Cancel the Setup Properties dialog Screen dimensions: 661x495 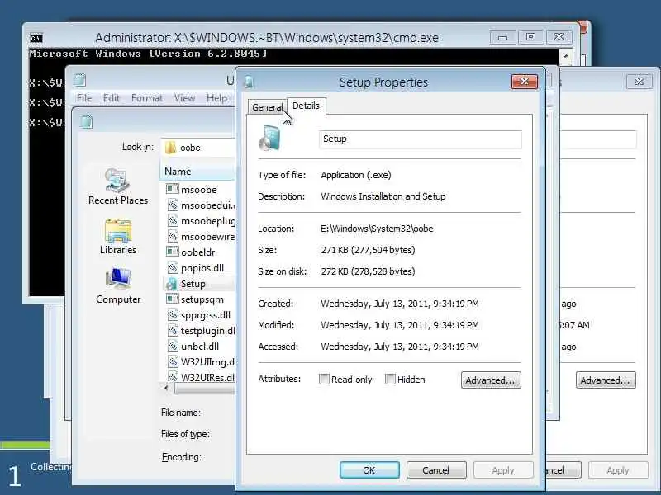click(x=436, y=469)
